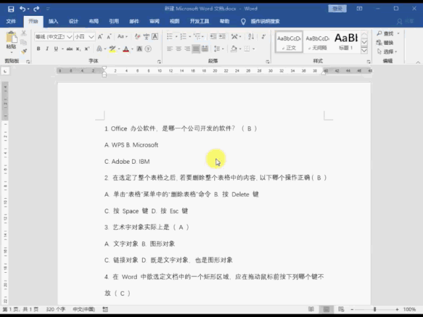Switch to the References tab
Image resolution: width=423 pixels, height=317 pixels.
pyautogui.click(x=114, y=21)
